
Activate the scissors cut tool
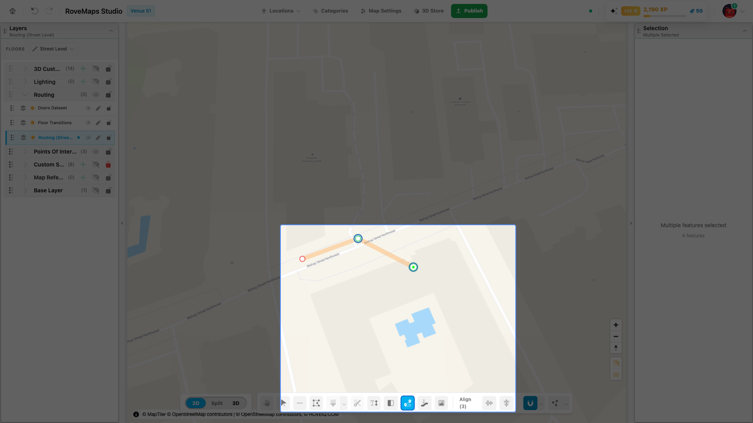click(357, 403)
